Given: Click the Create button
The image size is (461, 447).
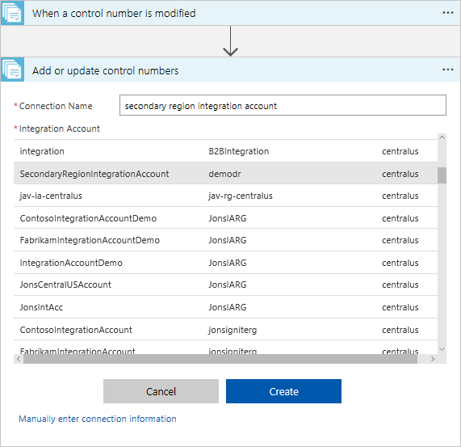Looking at the screenshot, I should pos(283,391).
